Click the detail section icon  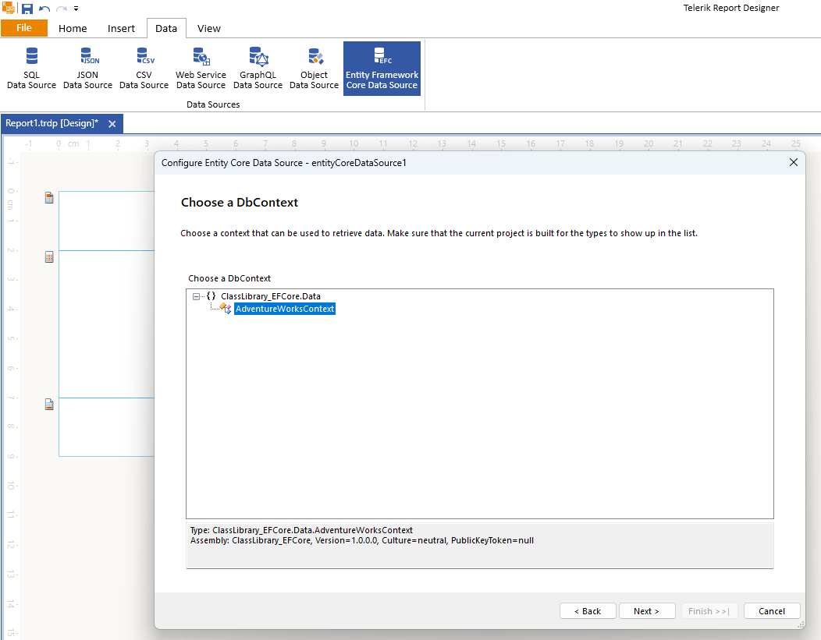[x=49, y=256]
